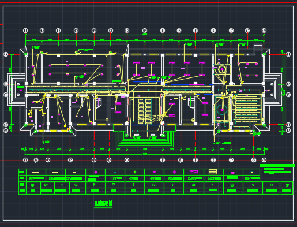Click axis bubble 1 above the floor plan

(25, 31)
